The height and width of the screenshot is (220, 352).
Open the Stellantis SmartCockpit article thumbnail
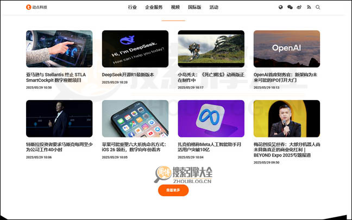[x=59, y=49]
